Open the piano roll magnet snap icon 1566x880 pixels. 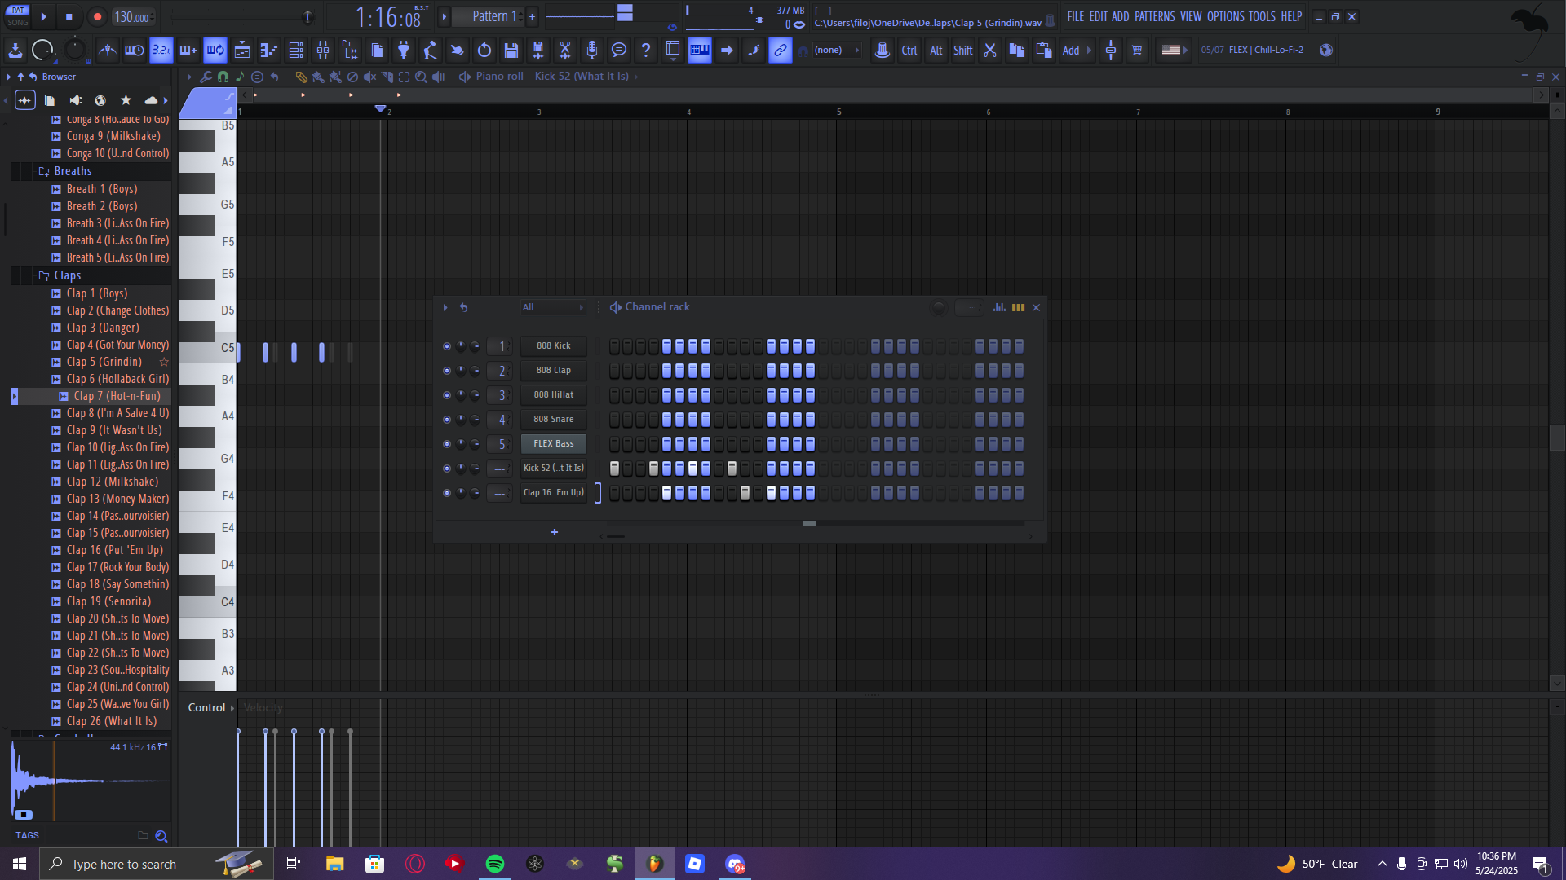click(223, 77)
